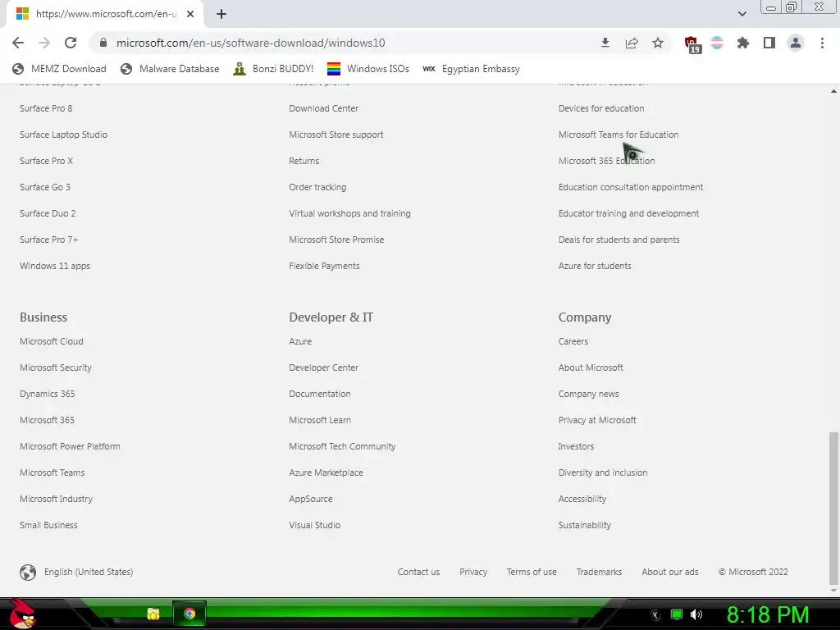Open the tab search chevron
This screenshot has height=630, width=840.
click(x=742, y=14)
